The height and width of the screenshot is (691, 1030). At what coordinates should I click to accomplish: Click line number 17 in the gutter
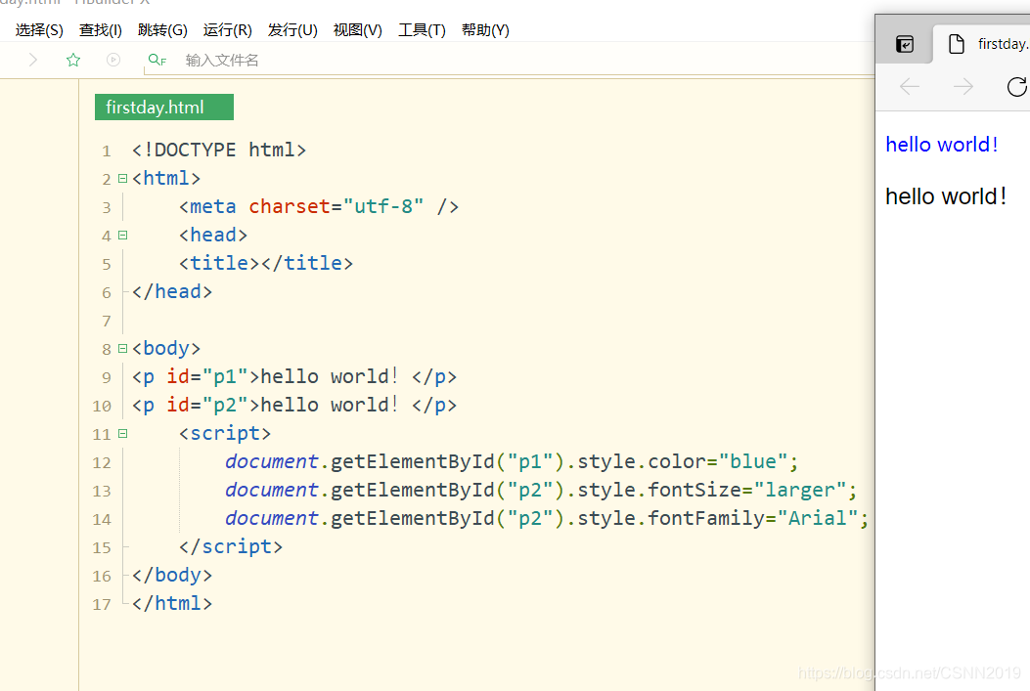click(x=102, y=604)
